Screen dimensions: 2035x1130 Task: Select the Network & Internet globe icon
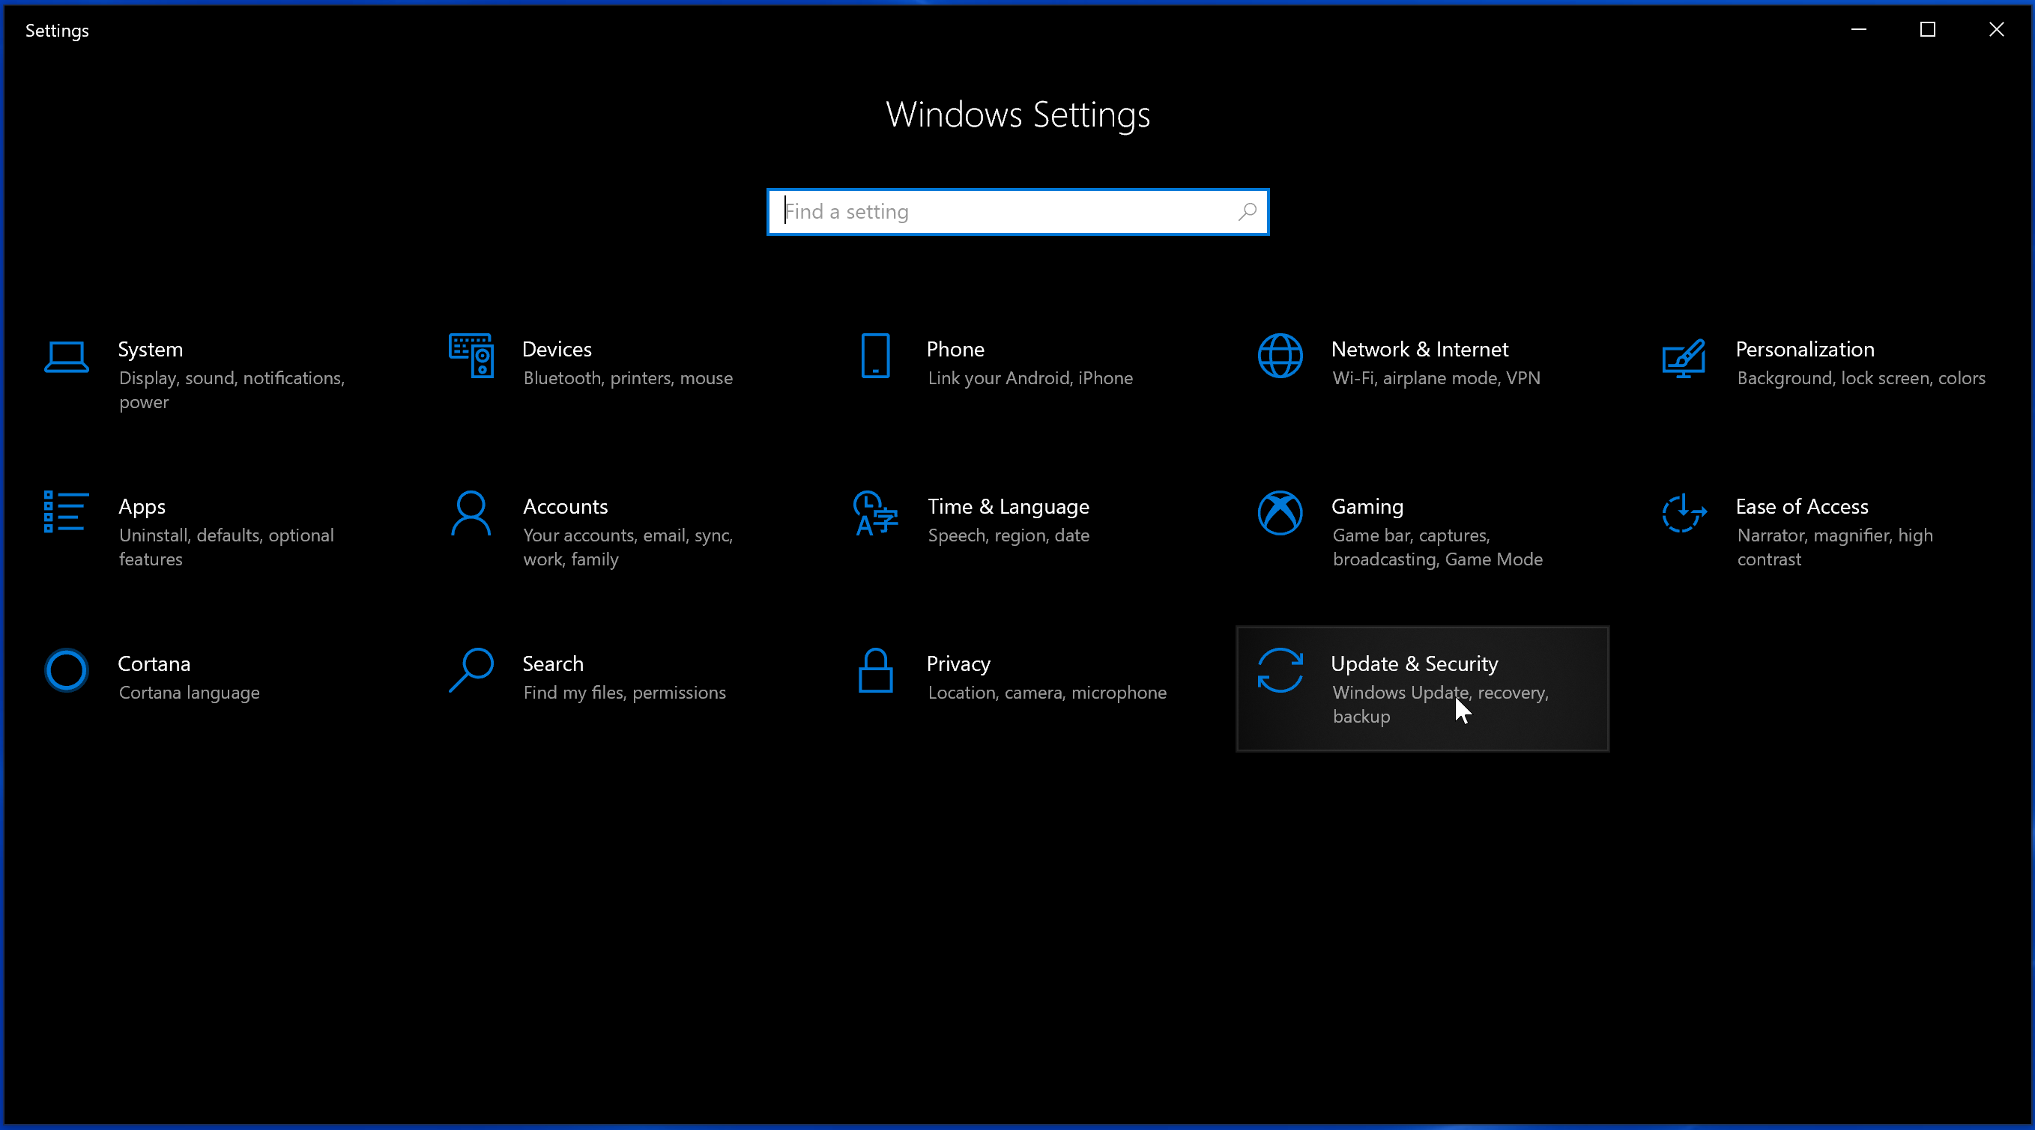point(1280,356)
